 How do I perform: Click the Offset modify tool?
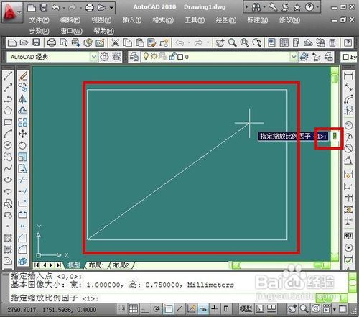pyautogui.click(x=23, y=111)
